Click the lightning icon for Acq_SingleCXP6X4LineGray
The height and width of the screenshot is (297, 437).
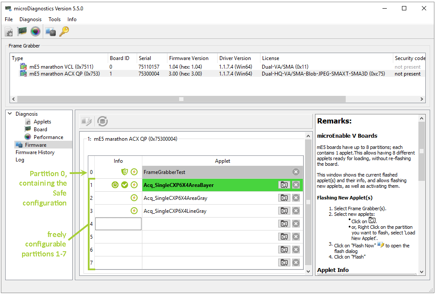(x=134, y=211)
